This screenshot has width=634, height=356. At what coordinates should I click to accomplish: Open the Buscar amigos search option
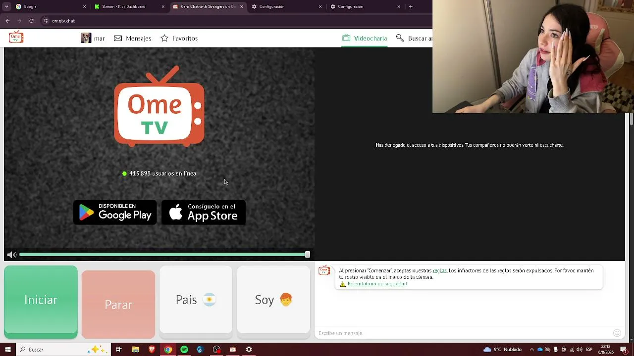pos(414,38)
